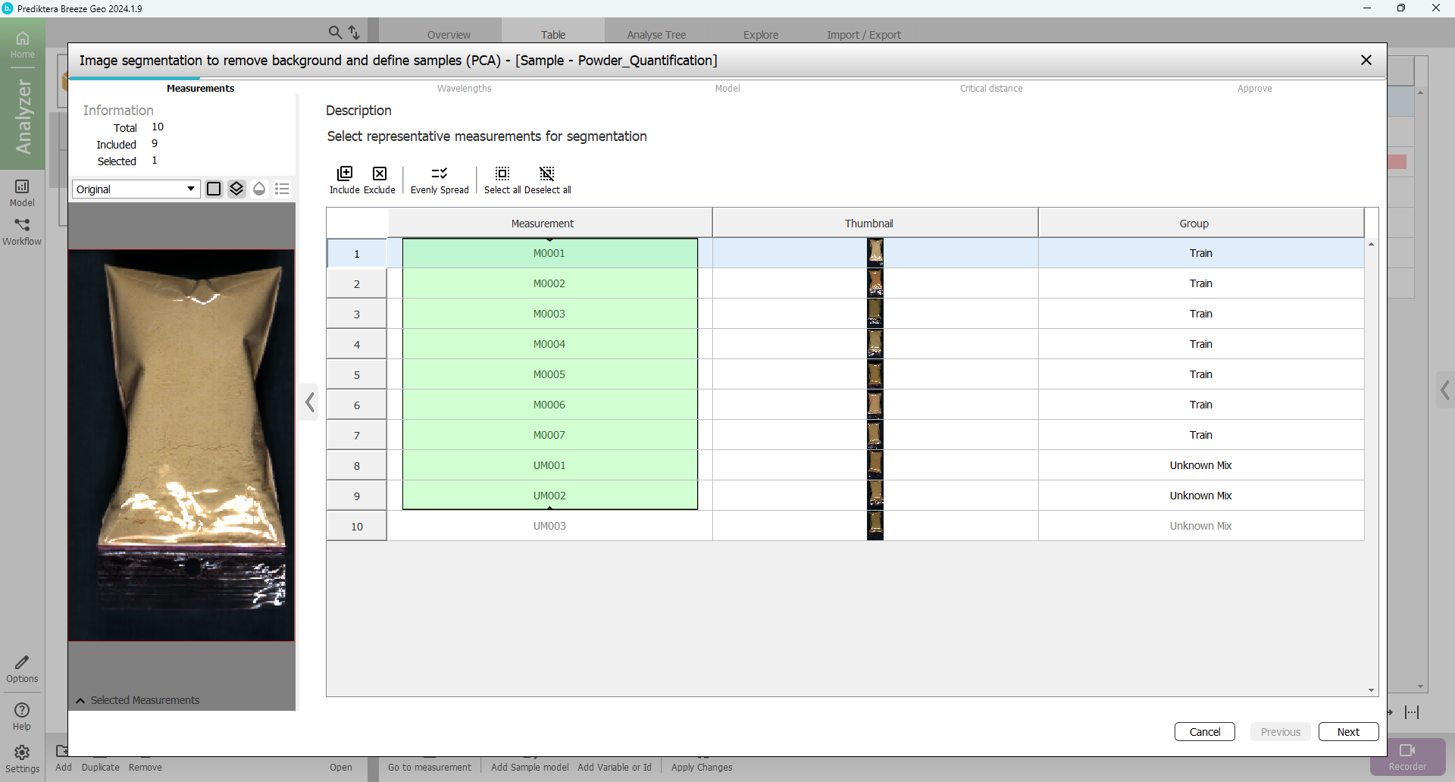Screen dimensions: 1455x782
Task: Collapse the left preview panel chevron
Action: tap(310, 402)
